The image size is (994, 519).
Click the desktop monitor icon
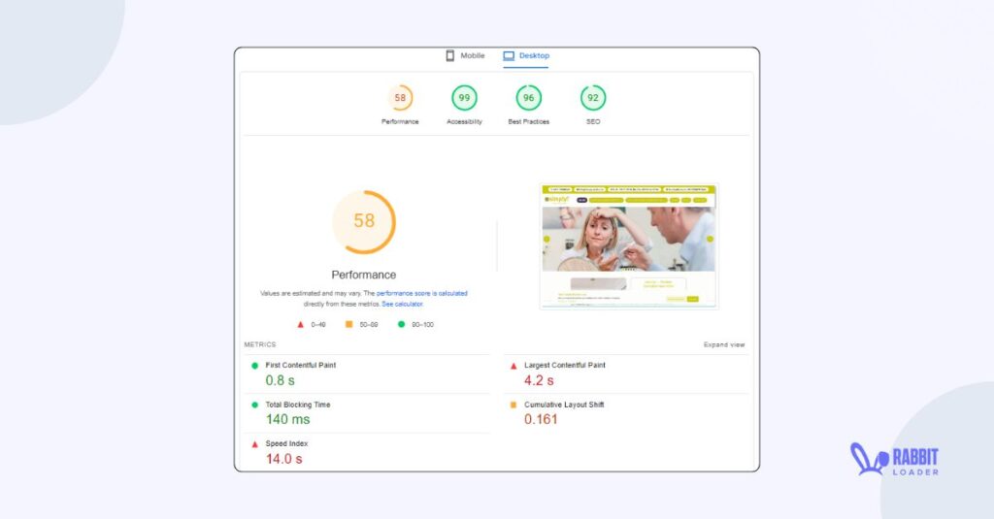[509, 55]
